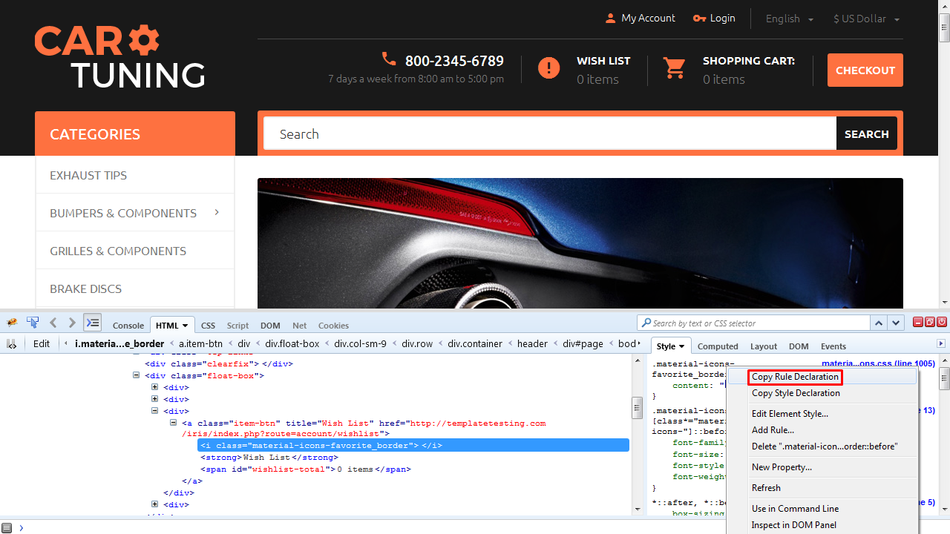The image size is (950, 534).
Task: Switch to the Cookies tab
Action: [x=333, y=326]
